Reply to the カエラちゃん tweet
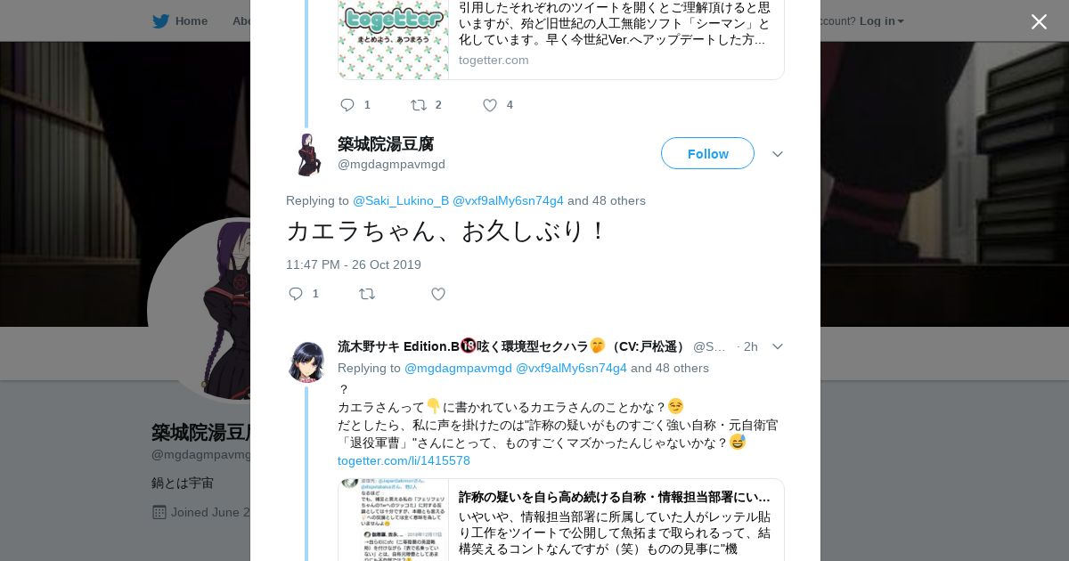 (296, 294)
